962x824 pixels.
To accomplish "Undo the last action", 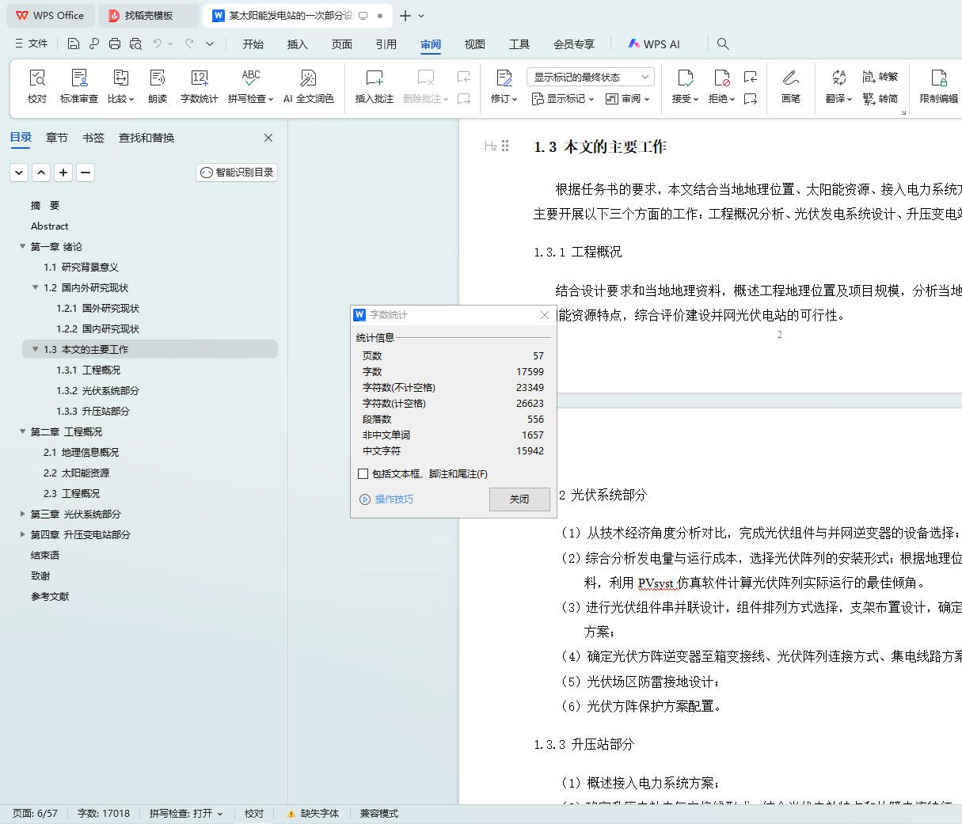I will click(x=158, y=44).
